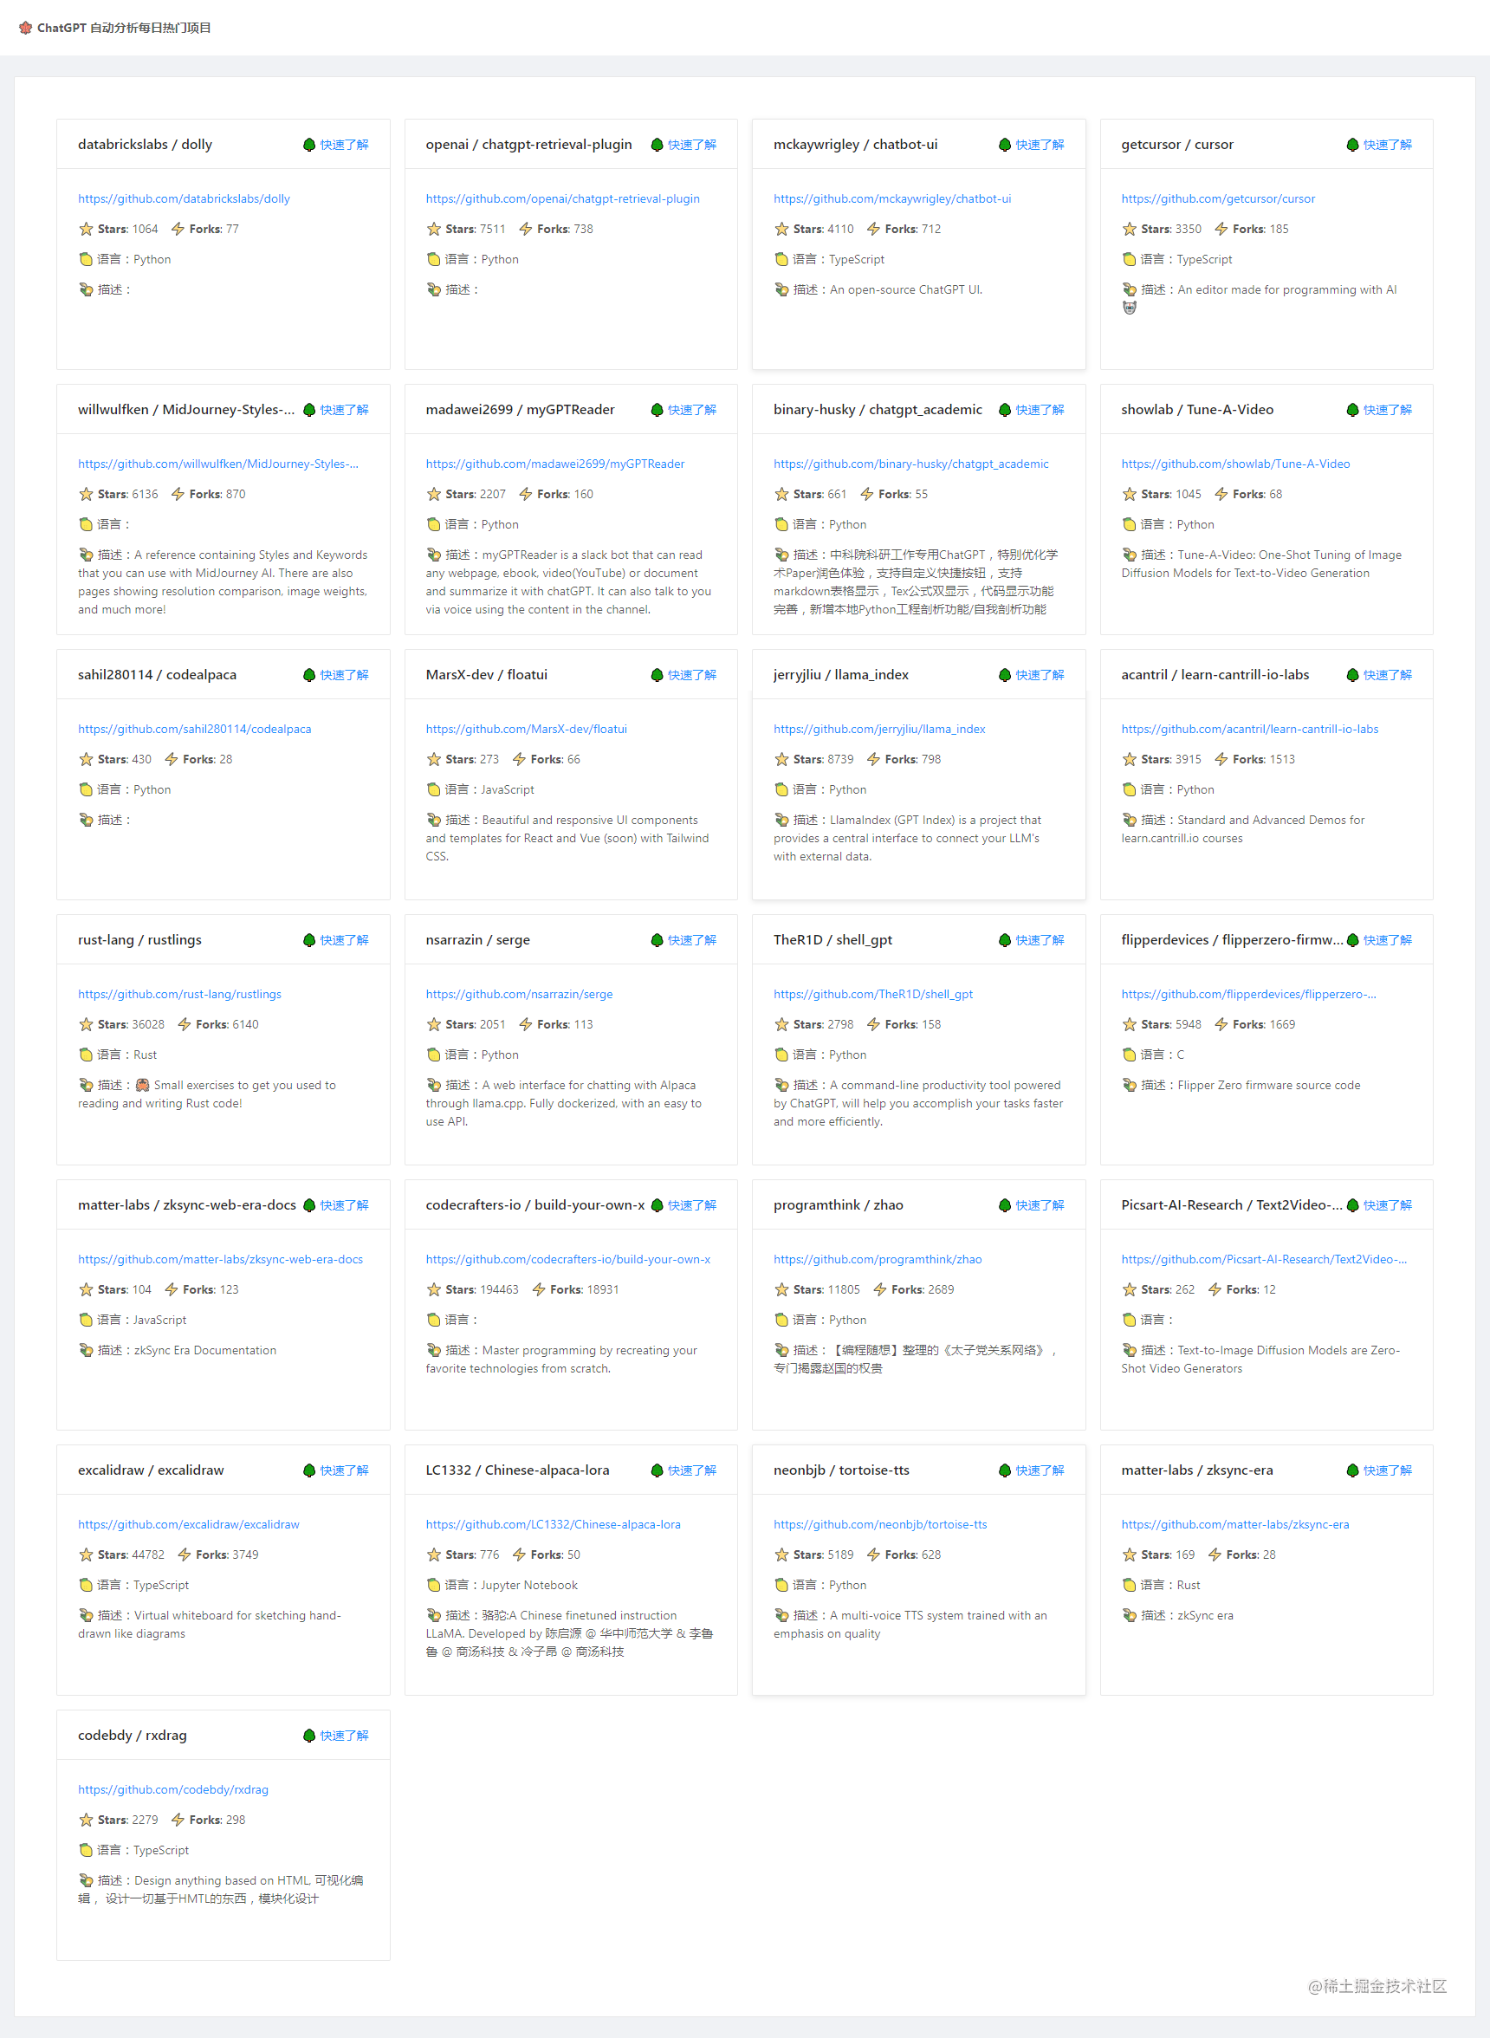Click language icon in matter-labs zksync-era card

1130,1585
